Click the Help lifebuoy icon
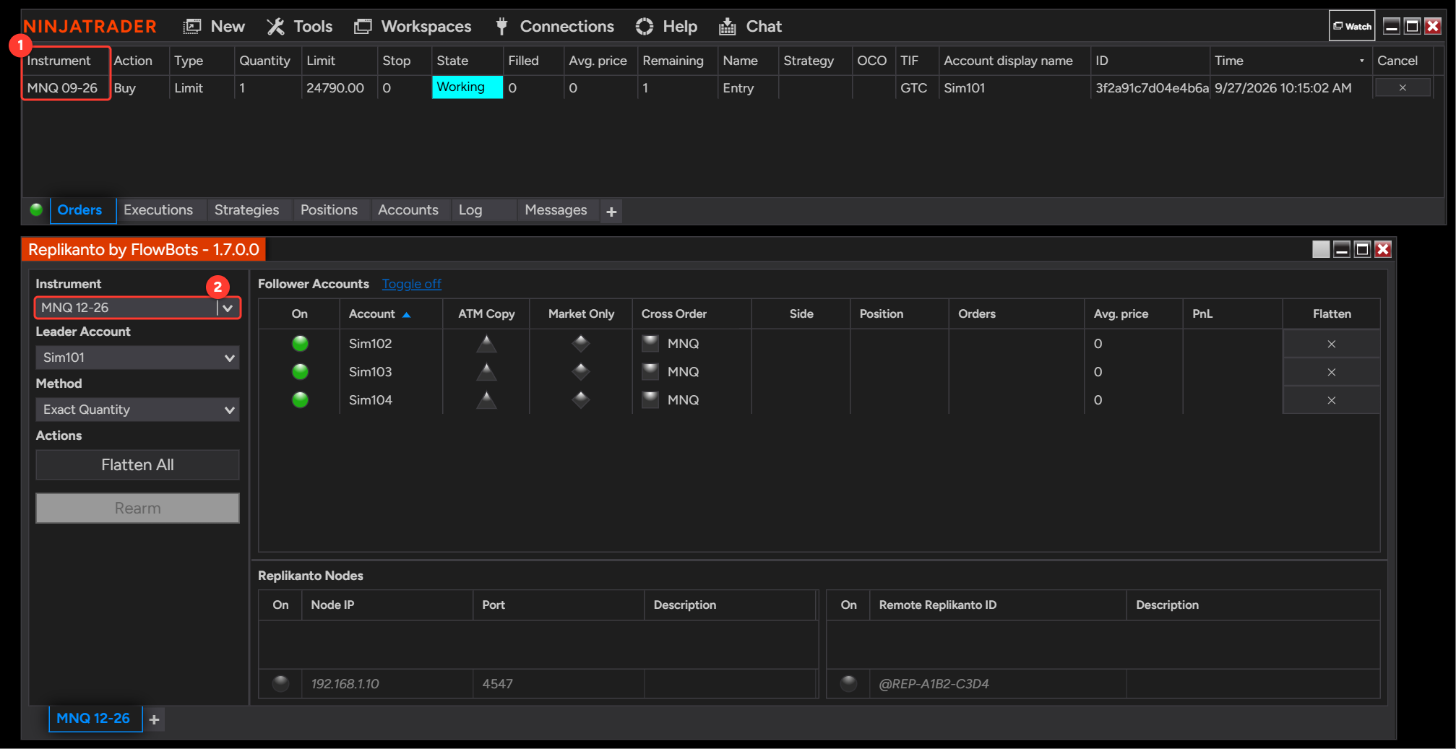This screenshot has width=1456, height=749. [645, 27]
